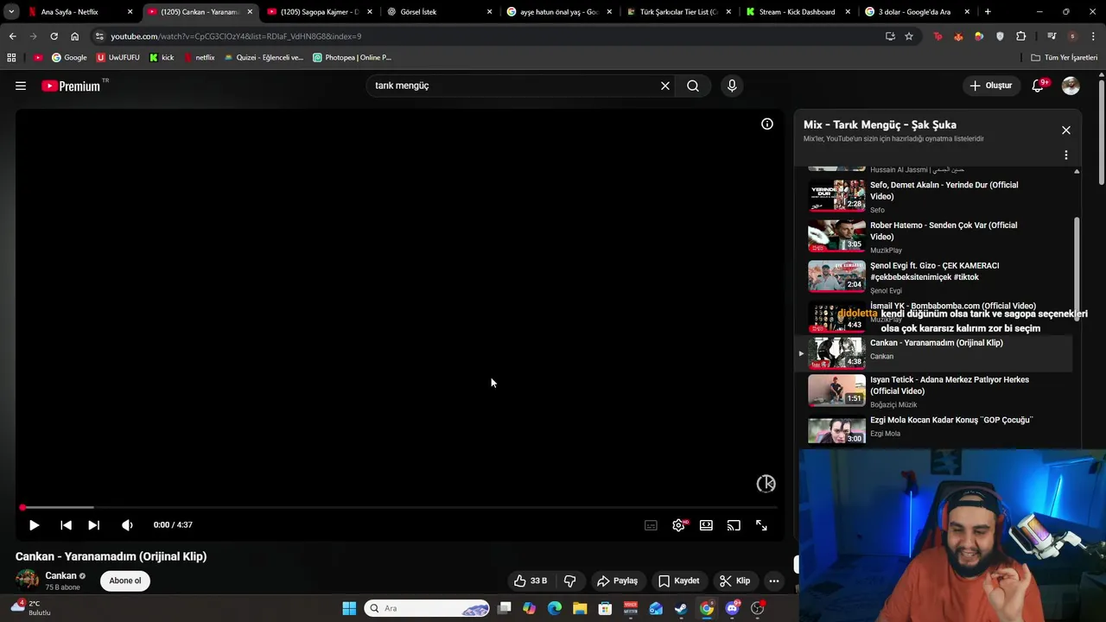Open player settings gear
The width and height of the screenshot is (1106, 622).
click(679, 525)
